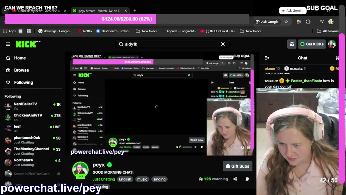Open Northstar4 from the Following list
This screenshot has width=346, height=195.
(x=32, y=162)
